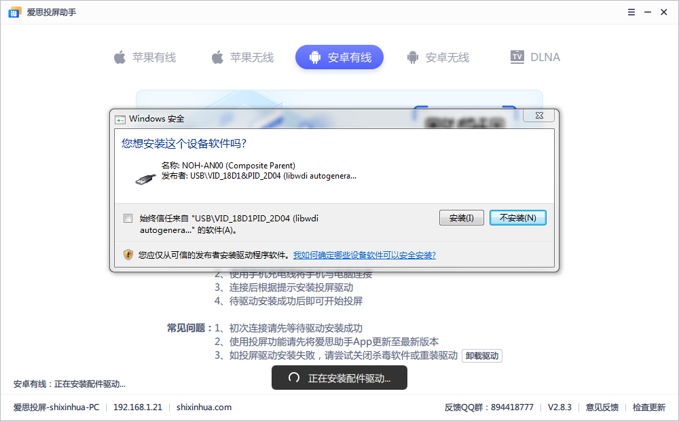Image resolution: width=679 pixels, height=421 pixels.
Task: Click the 常见问题 label
Action: (189, 328)
